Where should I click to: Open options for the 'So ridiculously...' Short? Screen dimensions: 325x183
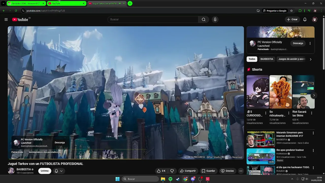(x=288, y=113)
